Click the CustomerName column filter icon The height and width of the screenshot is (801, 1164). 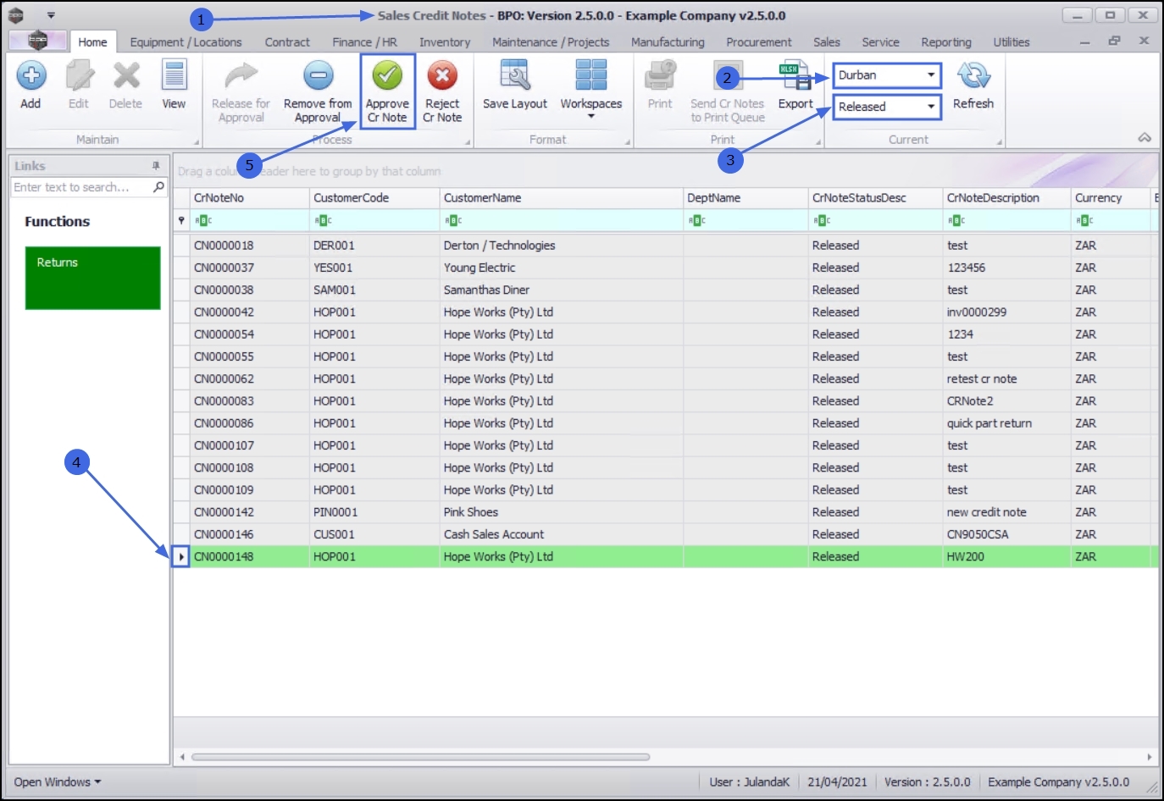tap(453, 221)
